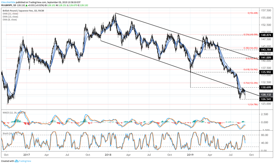Click the O:128.101 open price value

coord(50,5)
